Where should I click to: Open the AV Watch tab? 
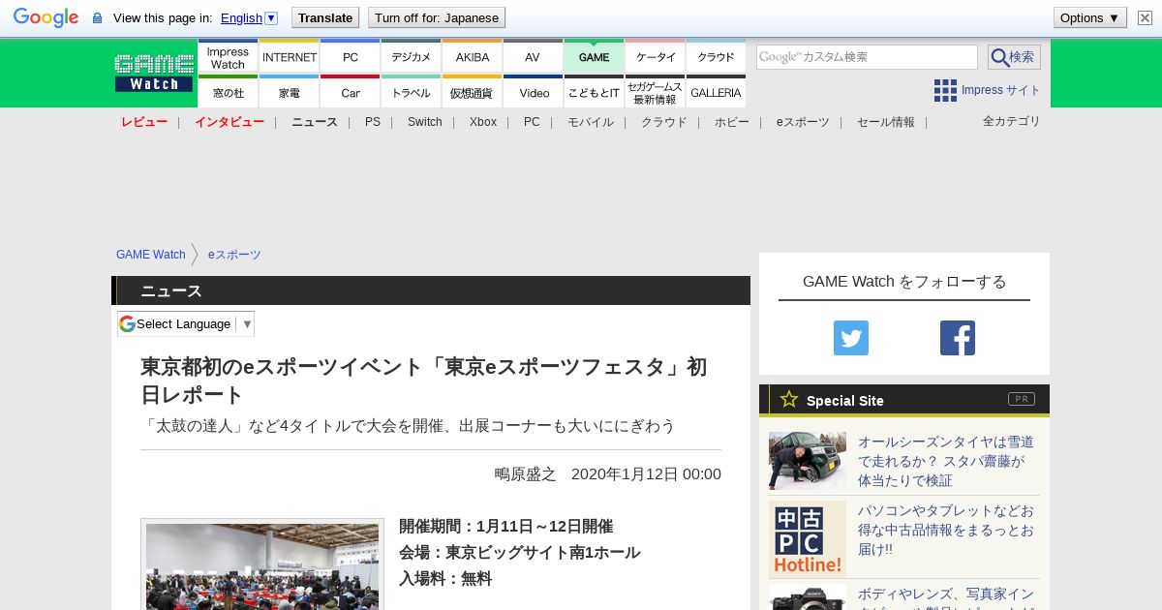[x=533, y=57]
